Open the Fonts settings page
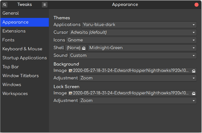 8,40
